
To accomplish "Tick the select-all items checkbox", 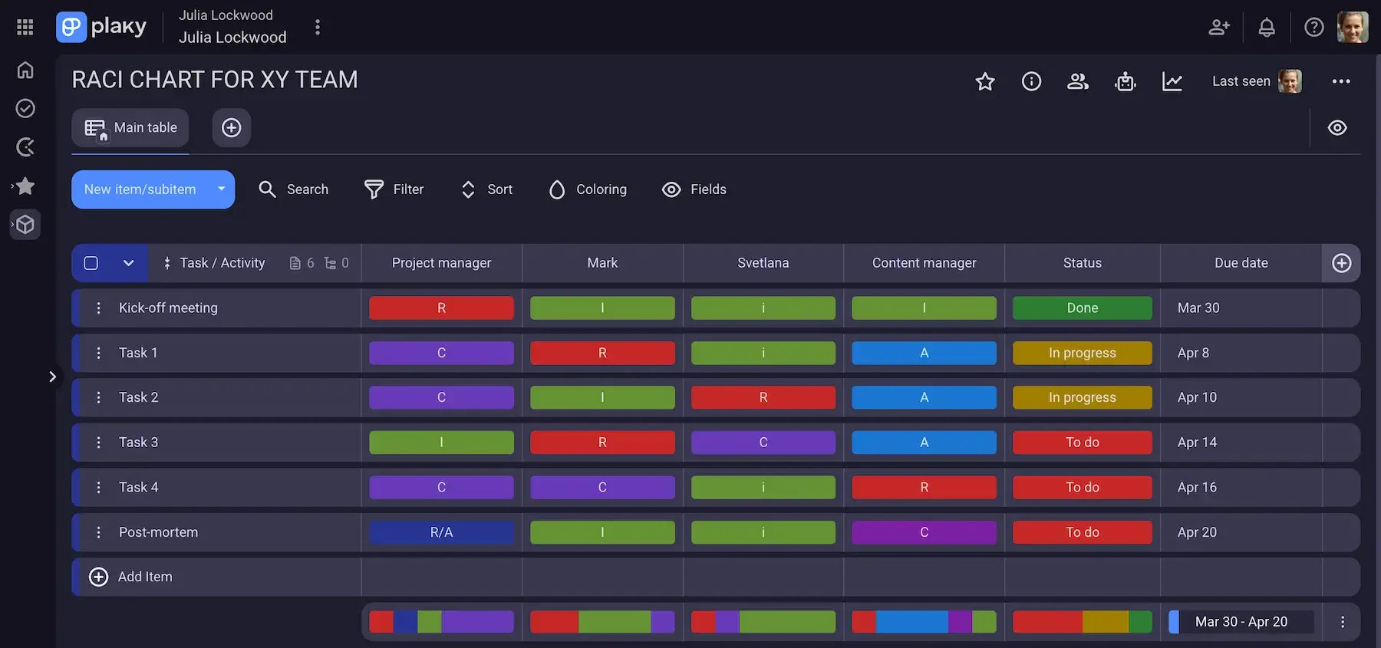I will coord(91,263).
